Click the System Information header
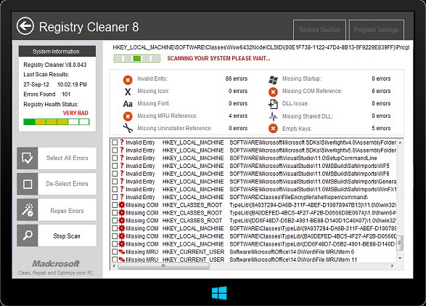The width and height of the screenshot is (426, 306). 57,52
